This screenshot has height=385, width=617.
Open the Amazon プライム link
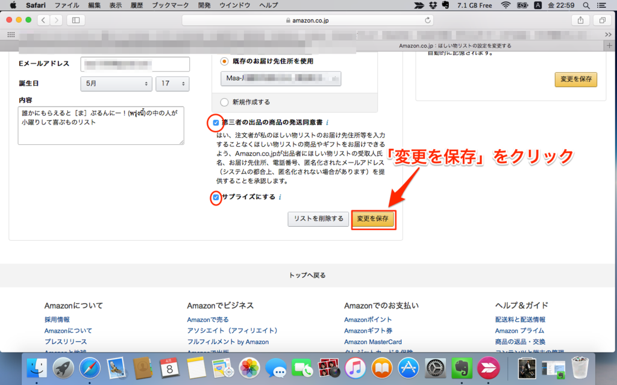519,331
